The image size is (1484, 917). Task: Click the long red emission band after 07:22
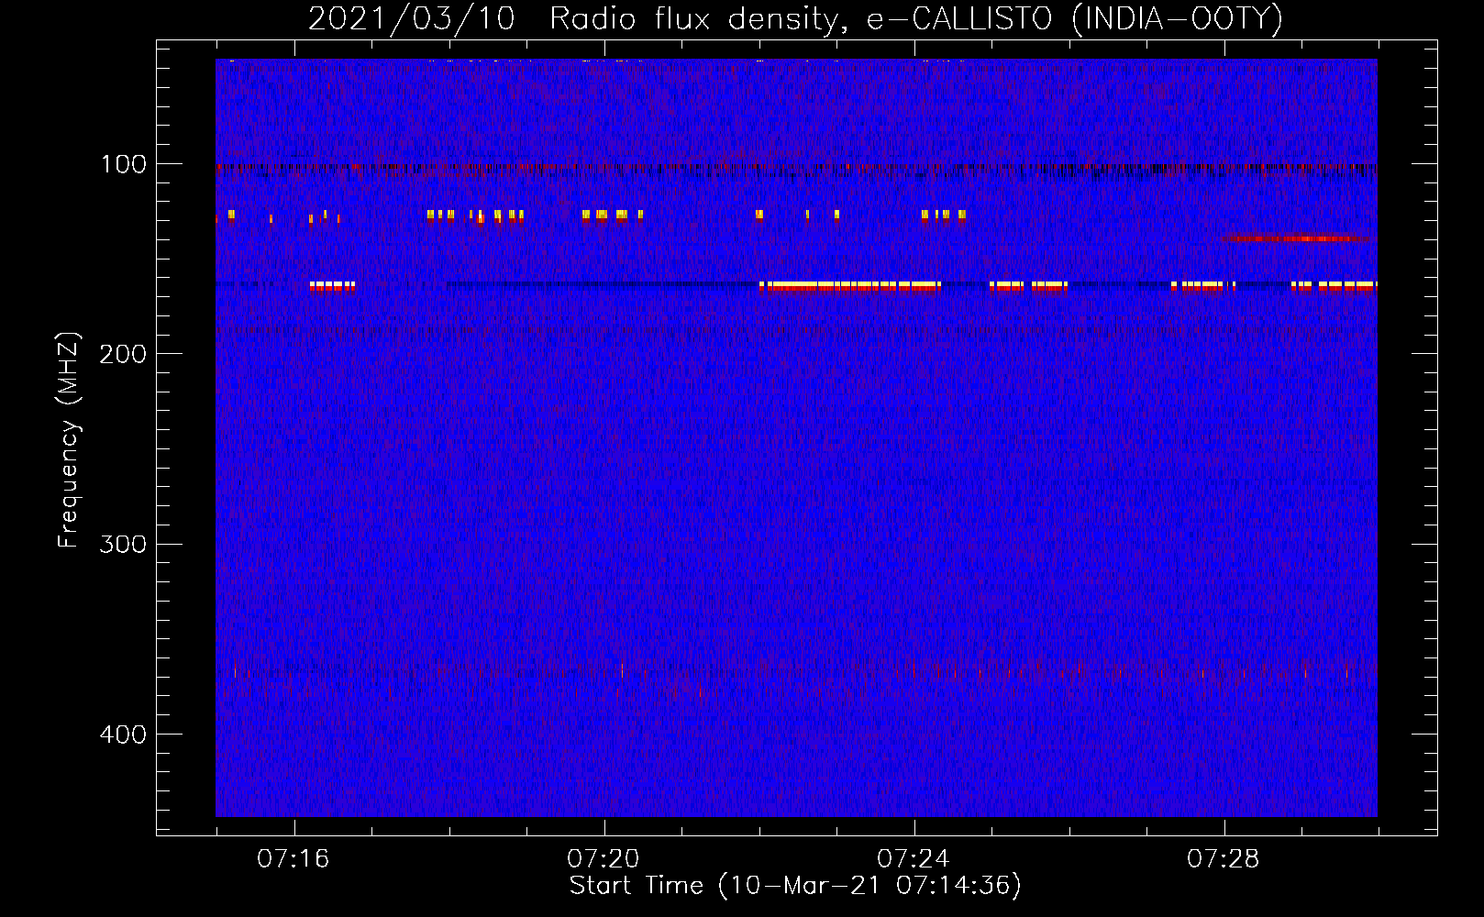coord(850,286)
